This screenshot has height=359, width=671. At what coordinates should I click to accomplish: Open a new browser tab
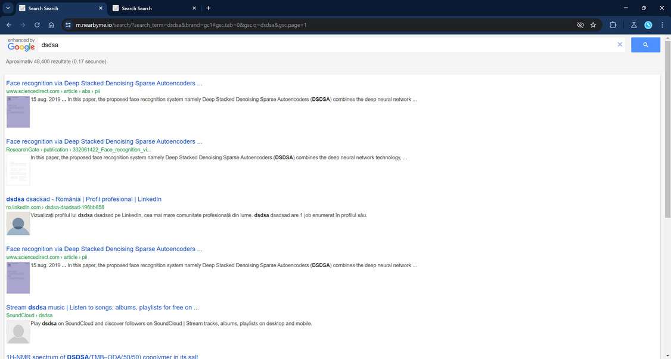tap(208, 8)
